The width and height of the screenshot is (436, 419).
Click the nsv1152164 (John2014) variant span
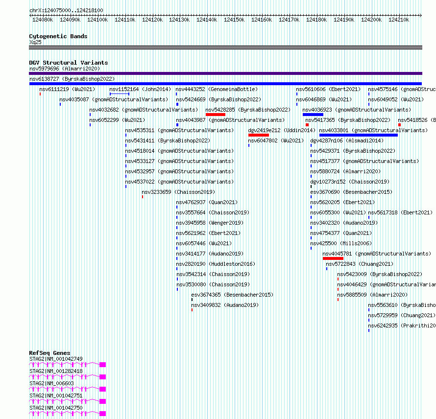pyautogui.click(x=120, y=94)
